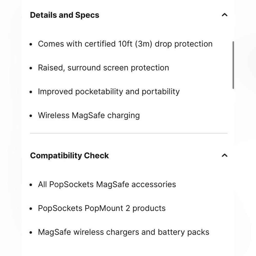Image resolution: width=256 pixels, height=256 pixels.
Task: Click MagSafe wireless chargers and battery packs
Action: coord(124,232)
